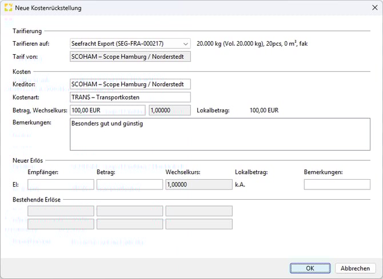Click the Kosten Wechselkurs field 1,00000

170,110
